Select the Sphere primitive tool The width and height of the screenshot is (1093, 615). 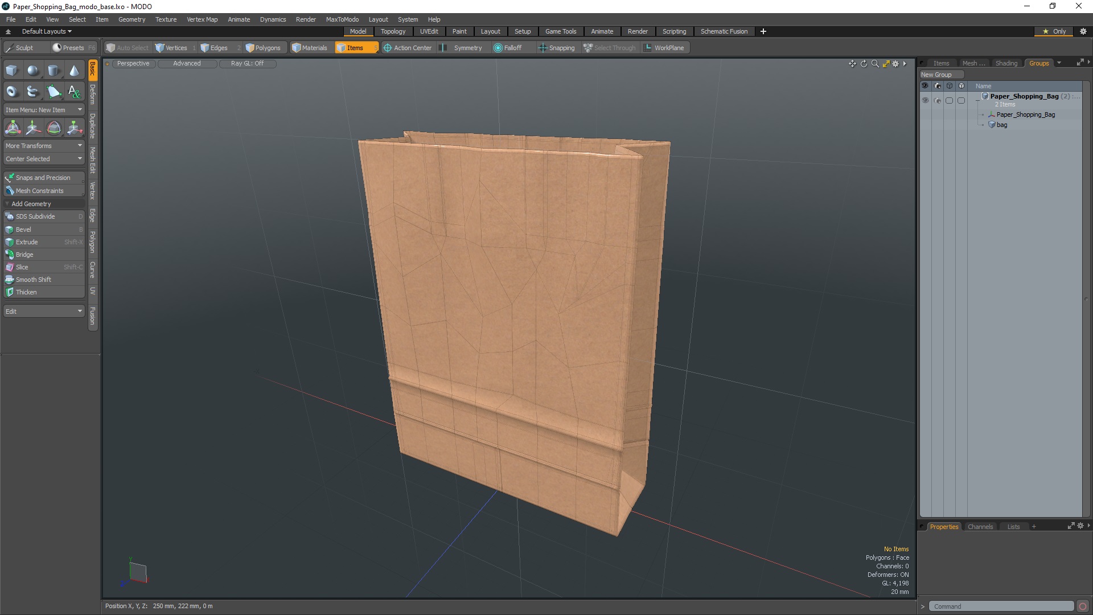pos(33,71)
